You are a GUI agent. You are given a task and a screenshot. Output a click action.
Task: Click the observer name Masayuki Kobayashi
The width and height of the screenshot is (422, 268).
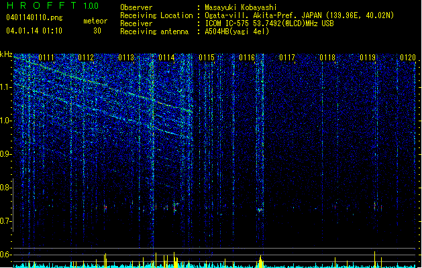(x=241, y=7)
